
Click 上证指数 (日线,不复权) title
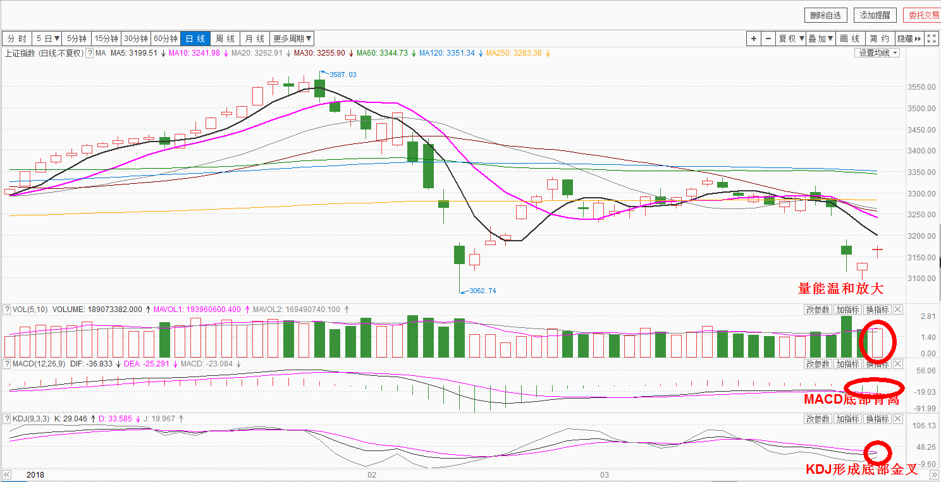click(x=44, y=53)
